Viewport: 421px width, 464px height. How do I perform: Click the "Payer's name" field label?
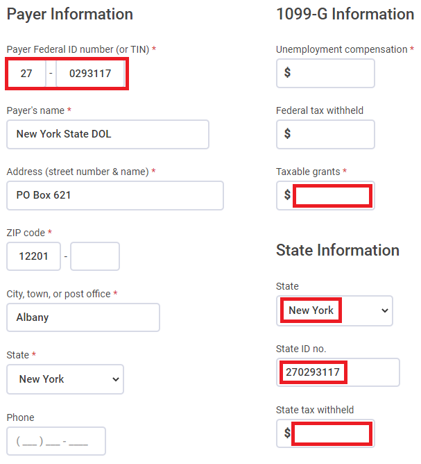point(35,110)
